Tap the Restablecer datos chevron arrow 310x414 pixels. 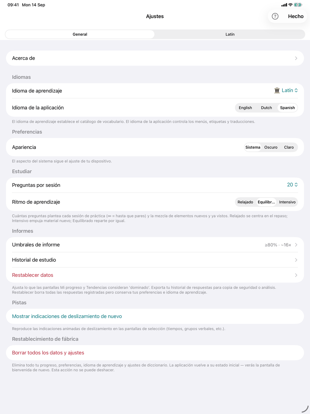[x=296, y=275]
